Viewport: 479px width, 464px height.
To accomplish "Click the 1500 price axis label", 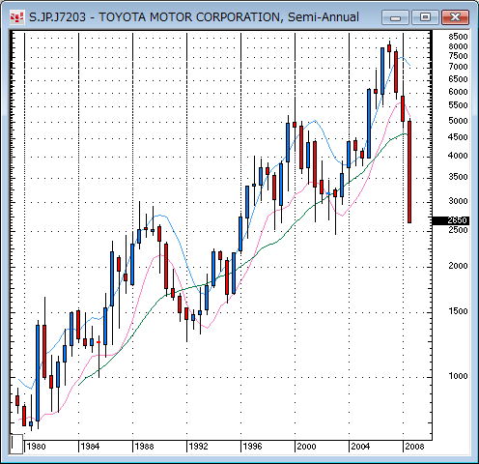I will coord(458,311).
